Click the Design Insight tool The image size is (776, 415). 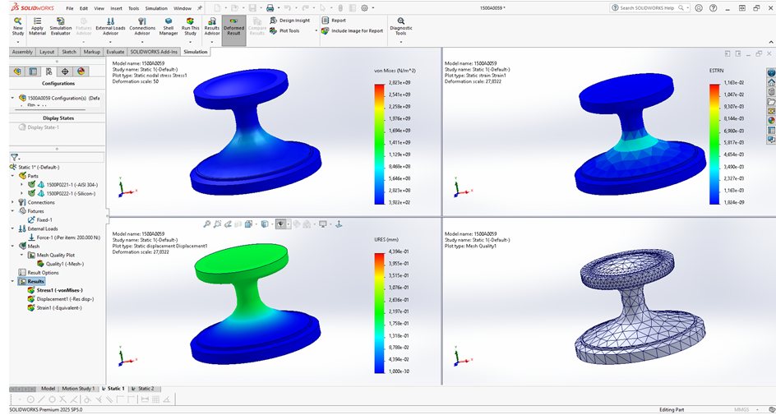290,21
